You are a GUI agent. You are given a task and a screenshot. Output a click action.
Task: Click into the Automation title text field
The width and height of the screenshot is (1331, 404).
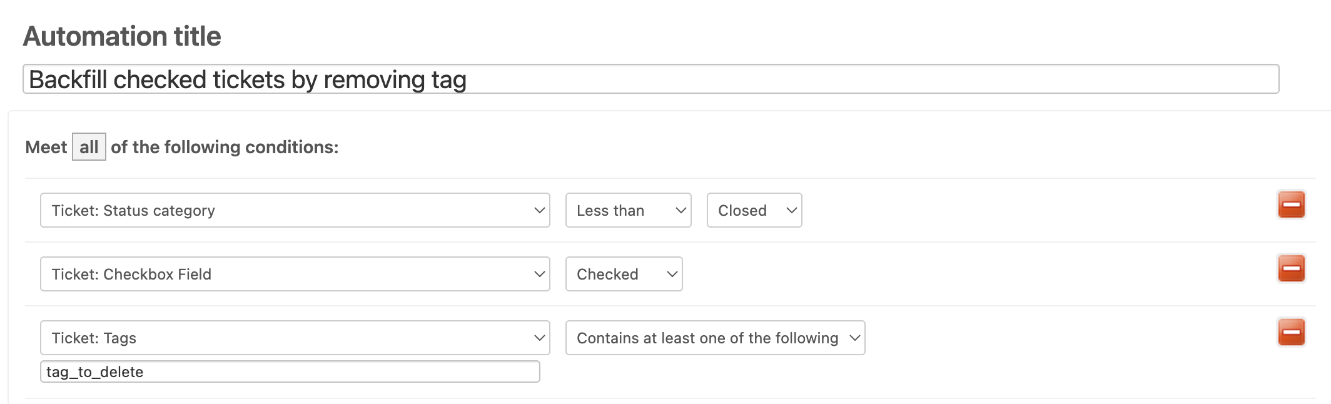pos(650,79)
